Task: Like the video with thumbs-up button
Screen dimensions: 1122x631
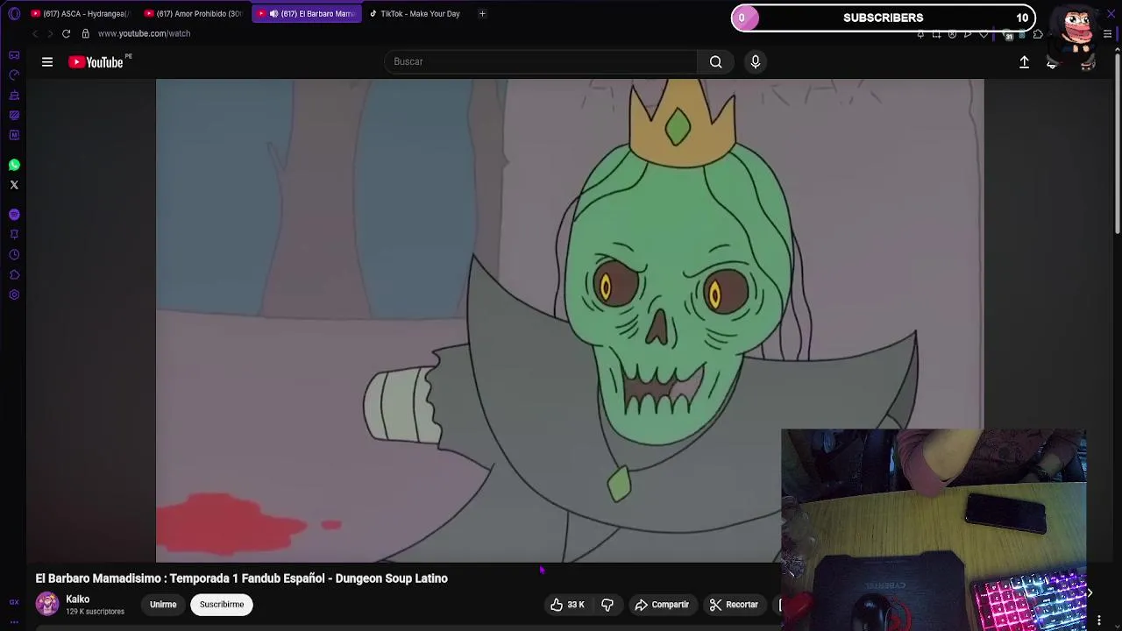Action: (566, 605)
